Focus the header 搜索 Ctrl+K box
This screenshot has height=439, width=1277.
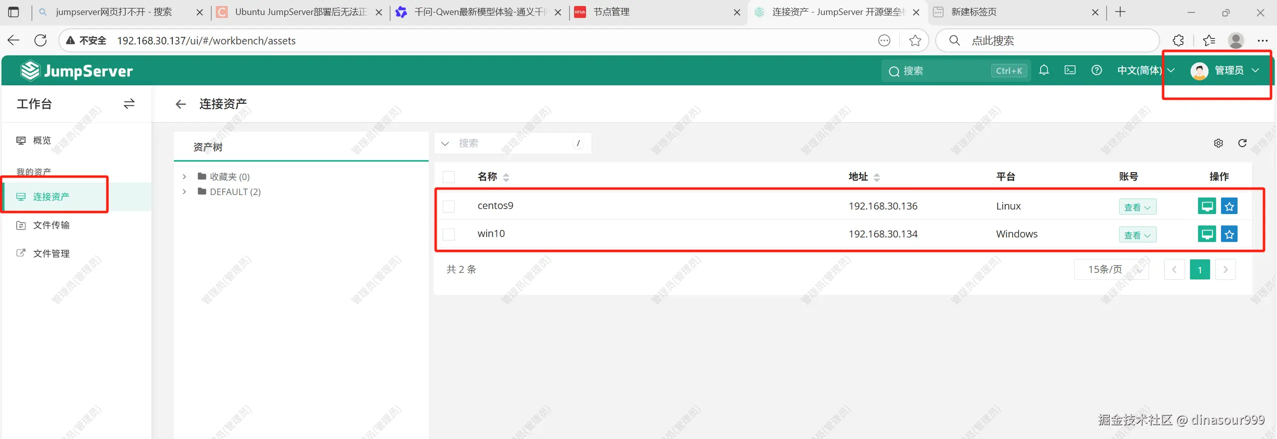pos(956,71)
